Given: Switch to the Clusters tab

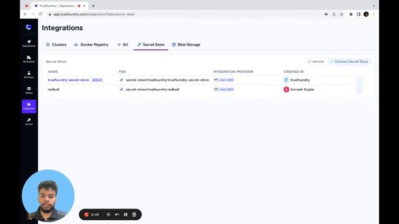Looking at the screenshot, I should pos(56,44).
